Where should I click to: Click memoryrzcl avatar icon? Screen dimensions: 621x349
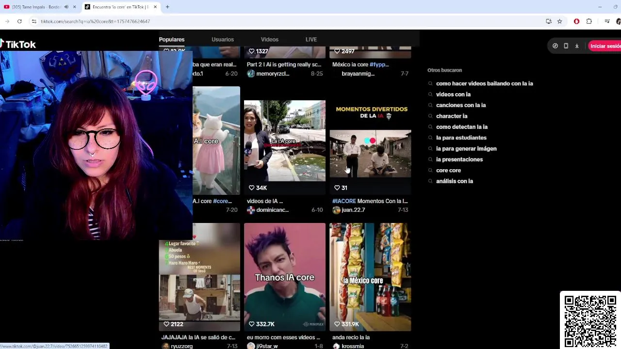point(251,74)
